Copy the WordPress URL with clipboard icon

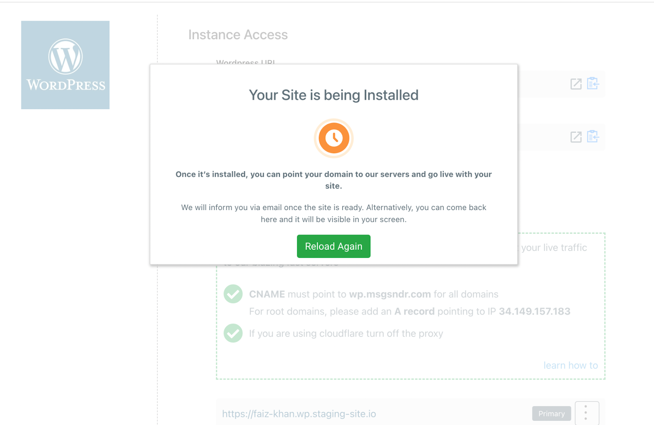point(593,83)
